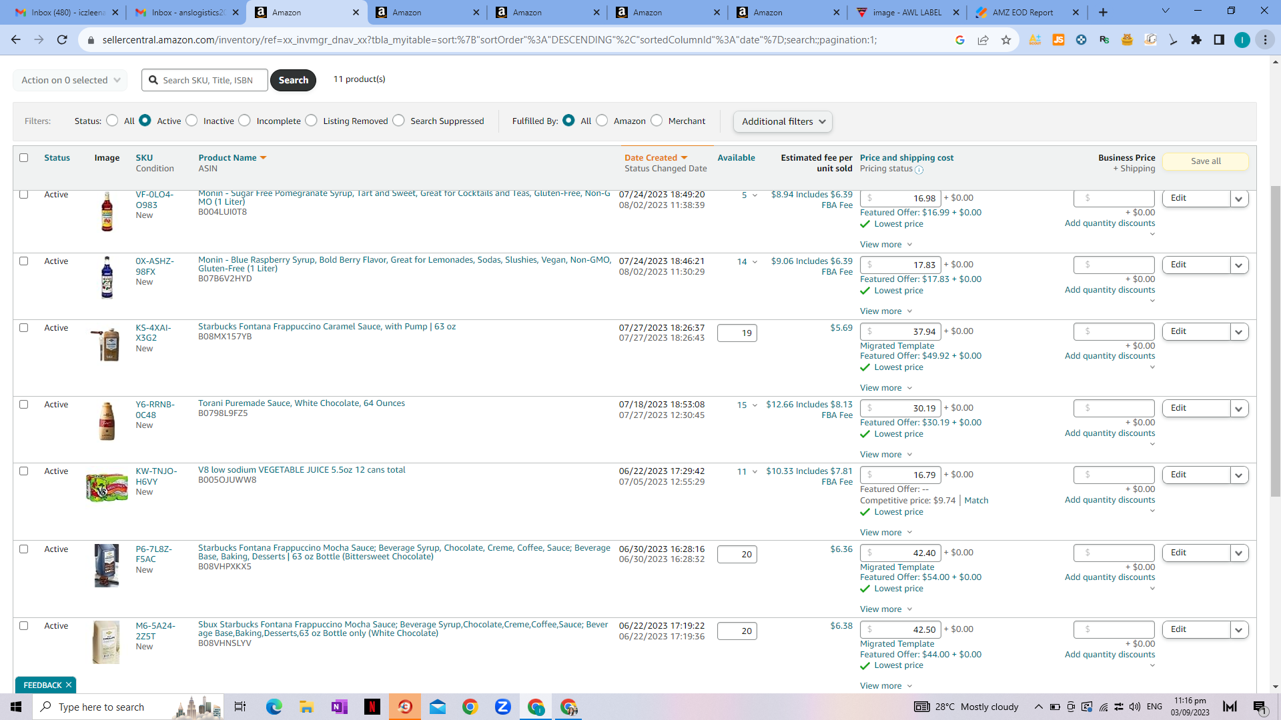Screen dimensions: 1281x720
Task: Switch to the image - AWL LABEL tab
Action: coord(907,12)
